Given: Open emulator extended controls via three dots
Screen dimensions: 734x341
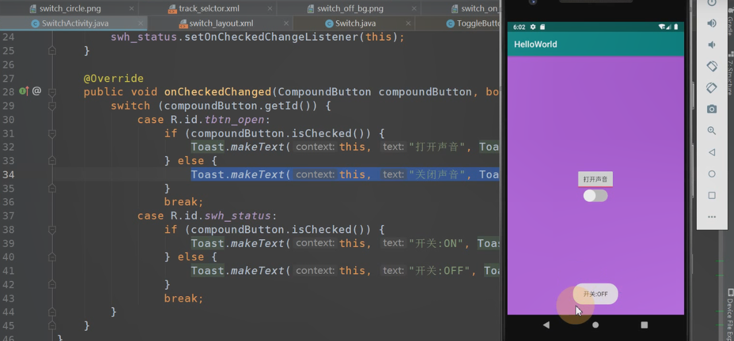Looking at the screenshot, I should (712, 217).
